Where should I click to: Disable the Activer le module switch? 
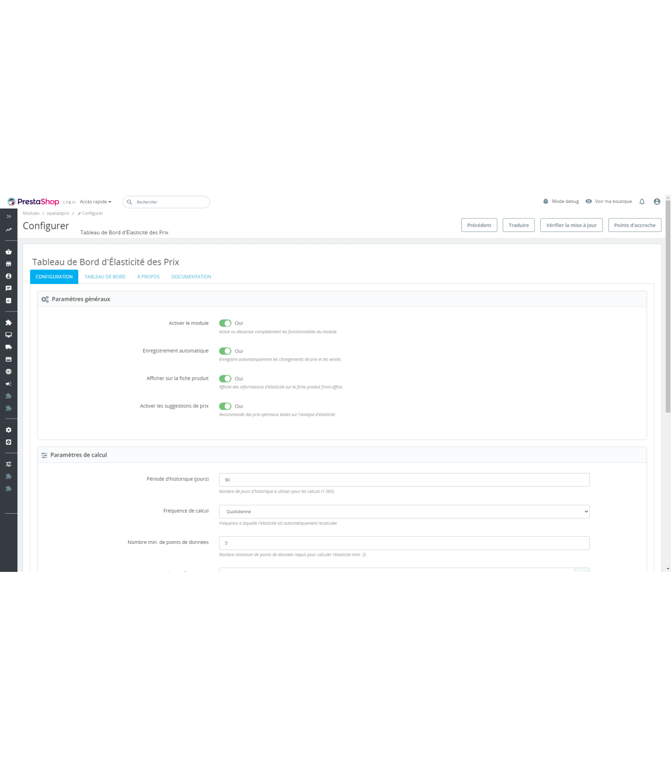pos(225,323)
